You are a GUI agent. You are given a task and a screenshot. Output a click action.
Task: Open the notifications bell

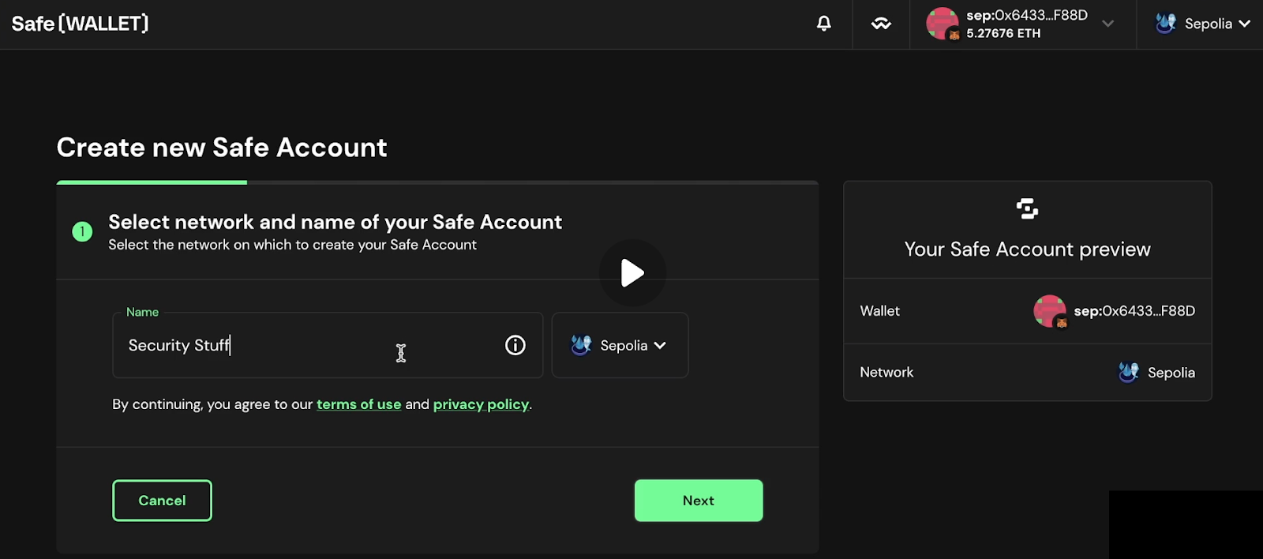tap(823, 24)
